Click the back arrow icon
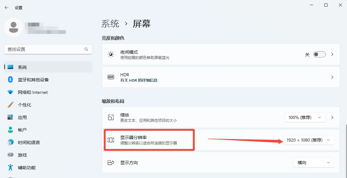347x178 pixels. 7,8
